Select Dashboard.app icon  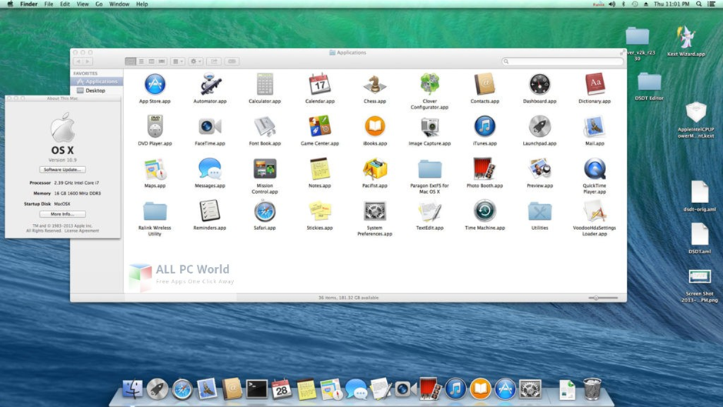click(539, 85)
